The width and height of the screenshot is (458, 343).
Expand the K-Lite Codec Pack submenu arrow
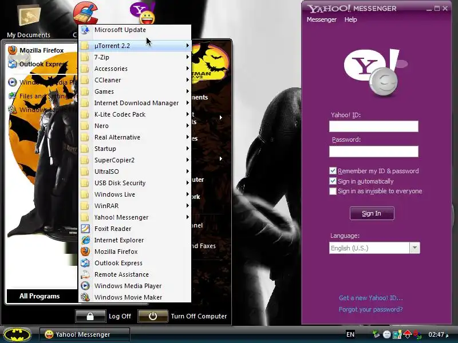point(188,114)
